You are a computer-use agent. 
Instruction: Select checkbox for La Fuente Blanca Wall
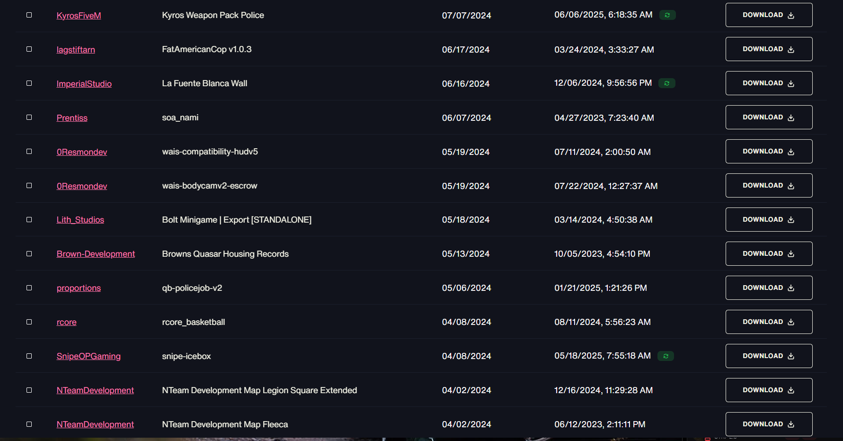pyautogui.click(x=29, y=83)
